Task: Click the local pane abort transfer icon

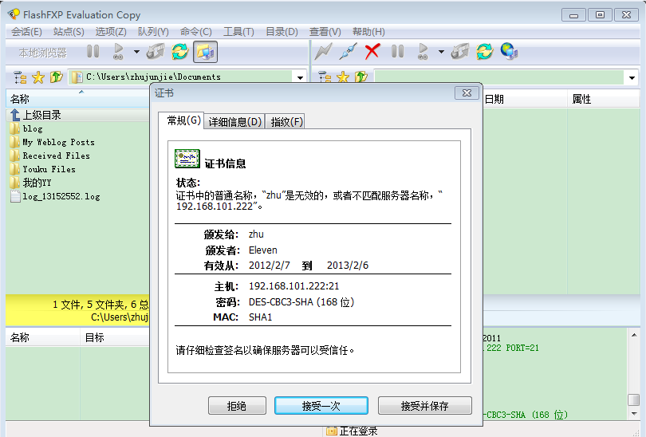Action: pyautogui.click(x=156, y=52)
